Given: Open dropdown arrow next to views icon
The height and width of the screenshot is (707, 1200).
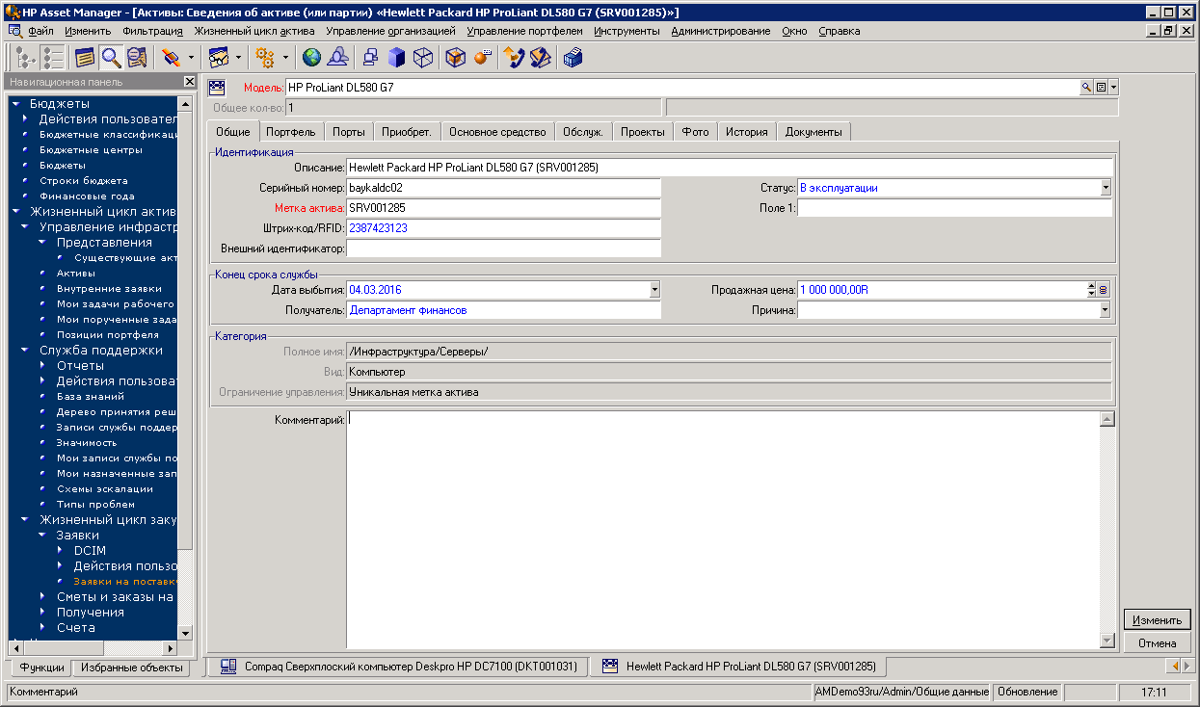Looking at the screenshot, I should (238, 58).
